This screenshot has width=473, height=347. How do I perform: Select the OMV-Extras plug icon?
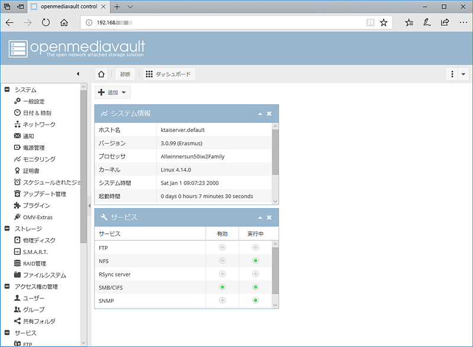(18, 217)
